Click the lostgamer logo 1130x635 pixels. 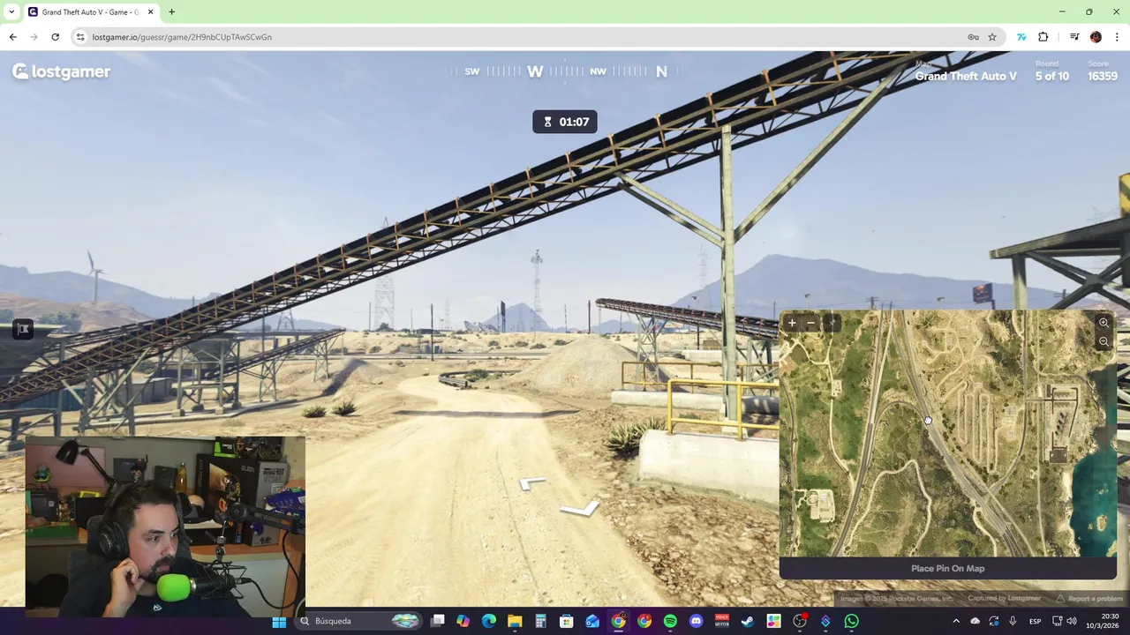point(61,71)
